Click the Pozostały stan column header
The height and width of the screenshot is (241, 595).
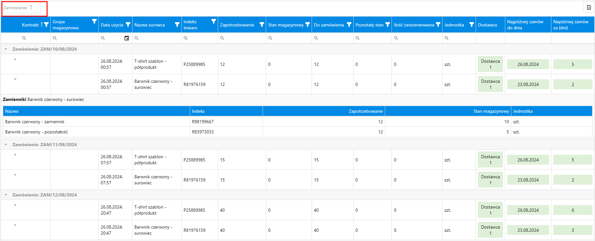coord(369,25)
